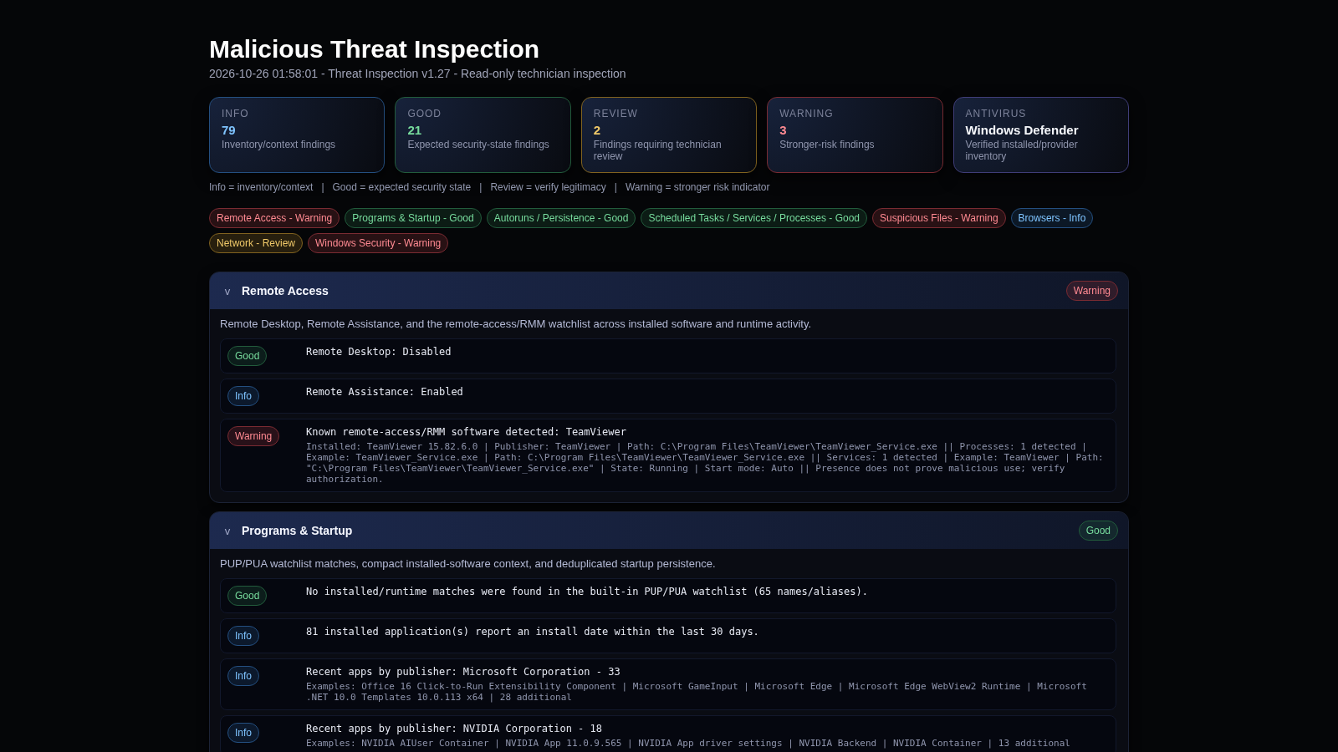Select the PUP/PUA watchlist no-matches finding
Screen dimensions: 1338x752
pyautogui.click(x=668, y=596)
